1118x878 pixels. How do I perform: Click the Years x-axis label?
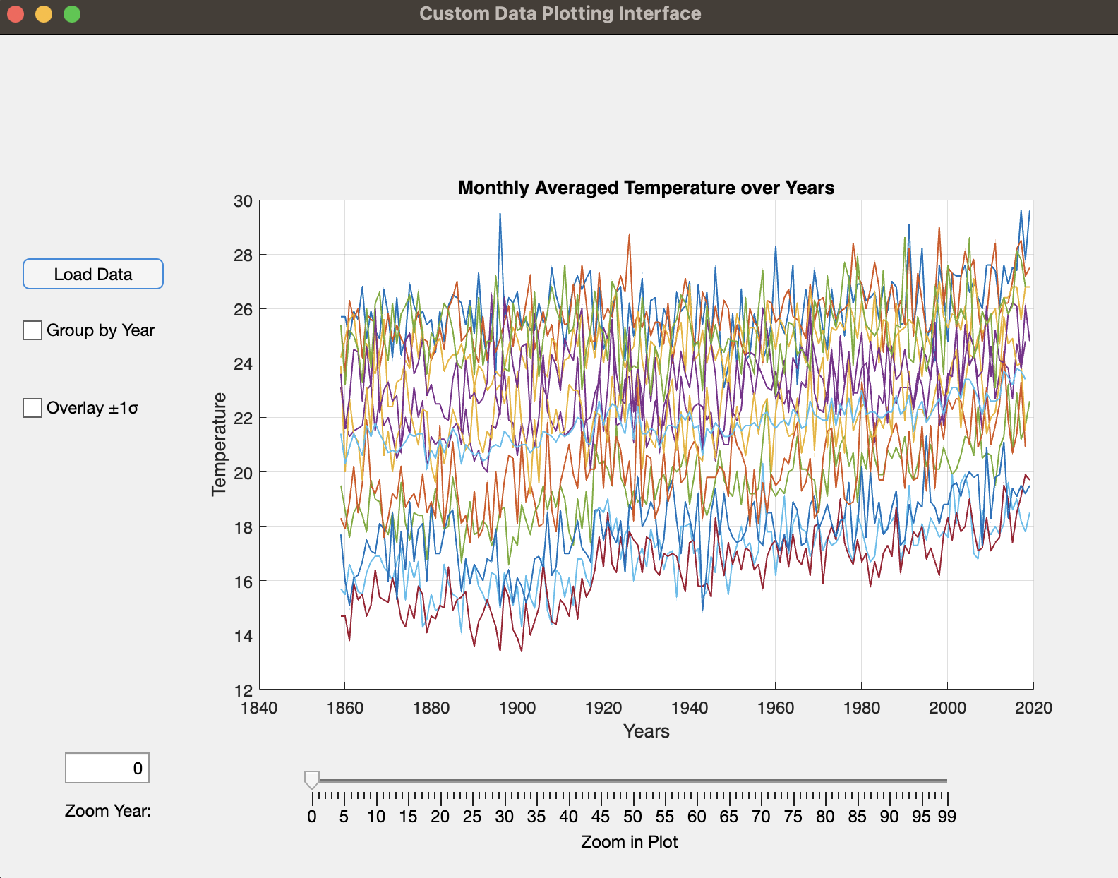click(647, 731)
